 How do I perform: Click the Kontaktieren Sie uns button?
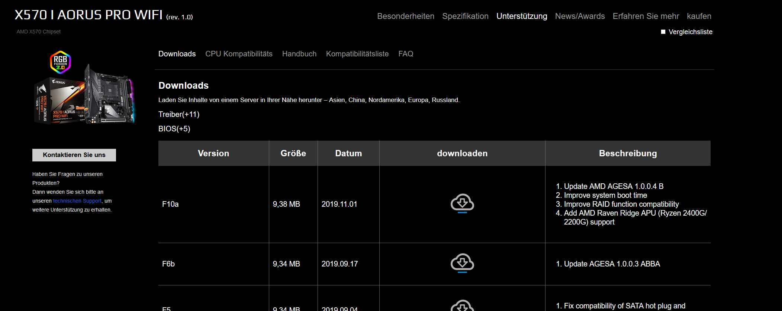click(x=74, y=155)
